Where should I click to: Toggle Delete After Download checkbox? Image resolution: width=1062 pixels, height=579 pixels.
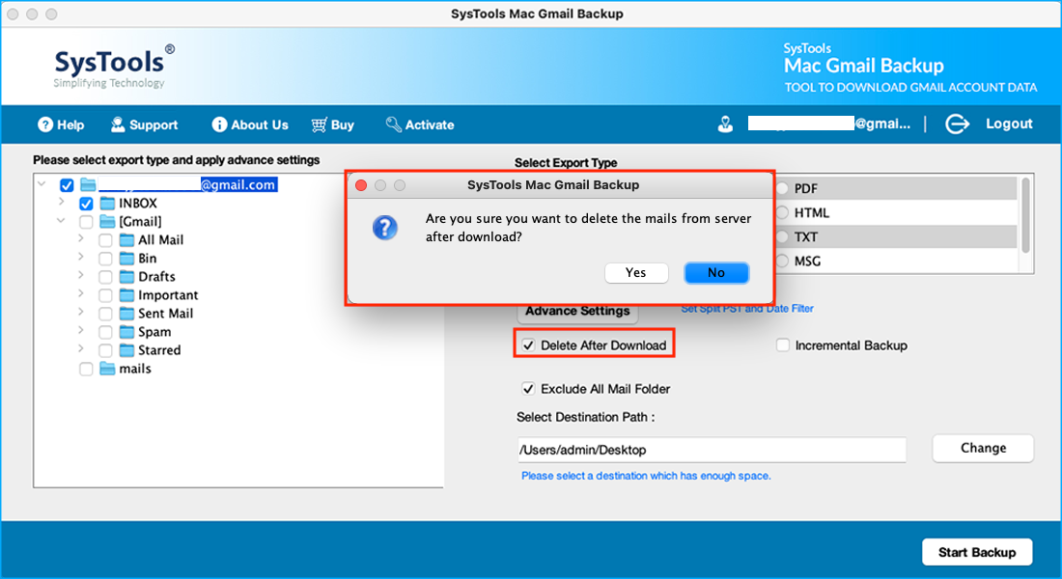(x=528, y=345)
